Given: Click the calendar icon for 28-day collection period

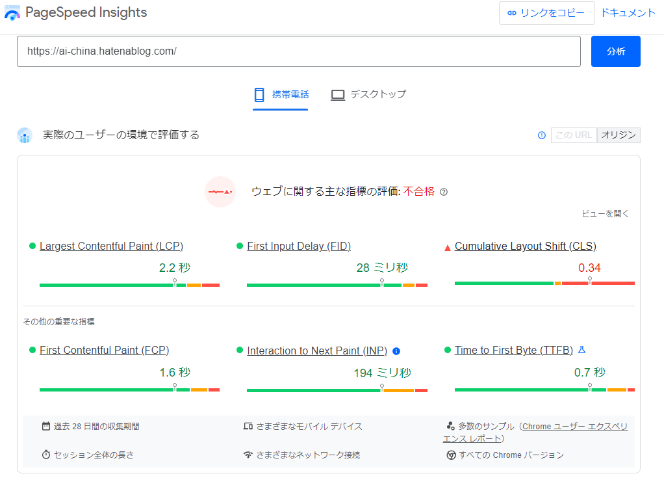Looking at the screenshot, I should [45, 426].
